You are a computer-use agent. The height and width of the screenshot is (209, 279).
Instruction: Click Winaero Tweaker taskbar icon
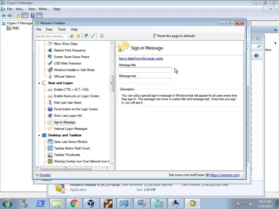[x=193, y=203]
